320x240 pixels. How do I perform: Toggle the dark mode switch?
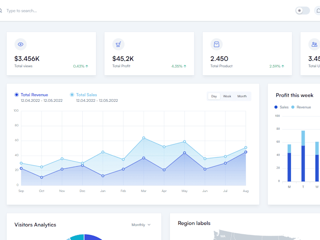click(x=303, y=11)
